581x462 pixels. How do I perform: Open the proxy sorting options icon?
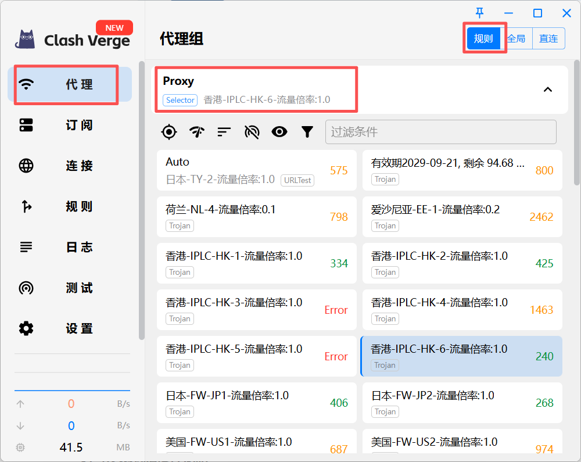pyautogui.click(x=224, y=132)
